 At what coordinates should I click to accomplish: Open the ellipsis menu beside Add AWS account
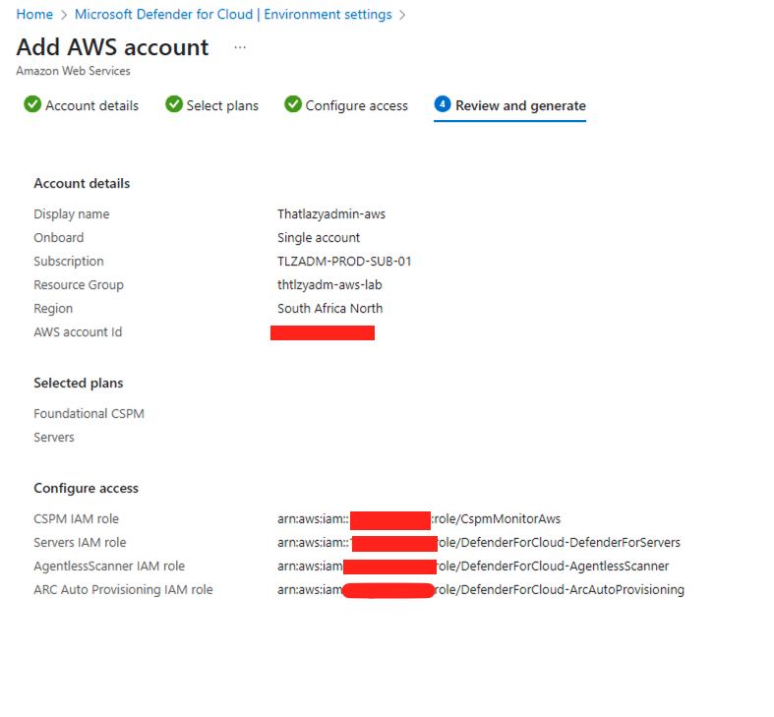(240, 47)
